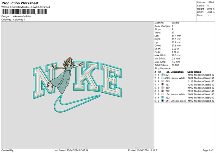
Task: Select the dark gray swatch for code 1239
Action: point(162,84)
